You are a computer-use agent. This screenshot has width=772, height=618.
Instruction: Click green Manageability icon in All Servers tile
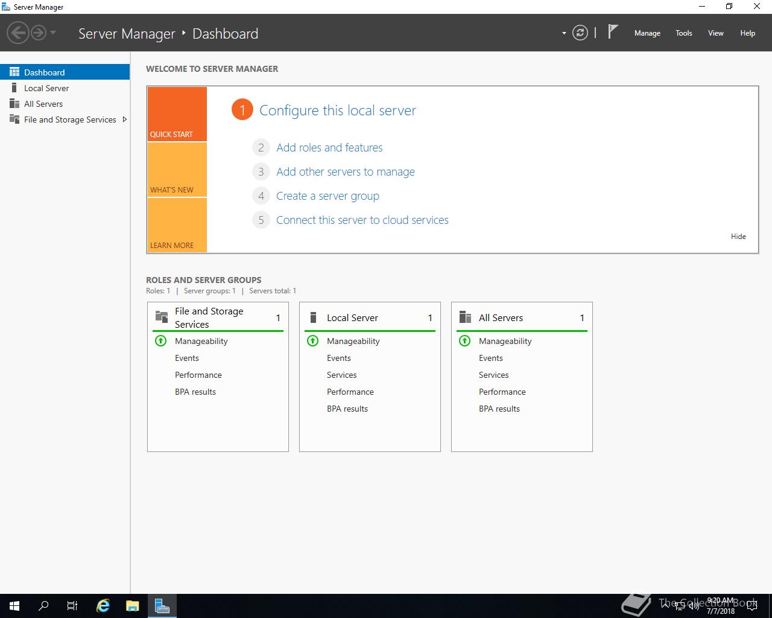coord(464,341)
